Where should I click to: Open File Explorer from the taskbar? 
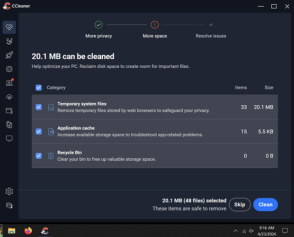[12, 231]
